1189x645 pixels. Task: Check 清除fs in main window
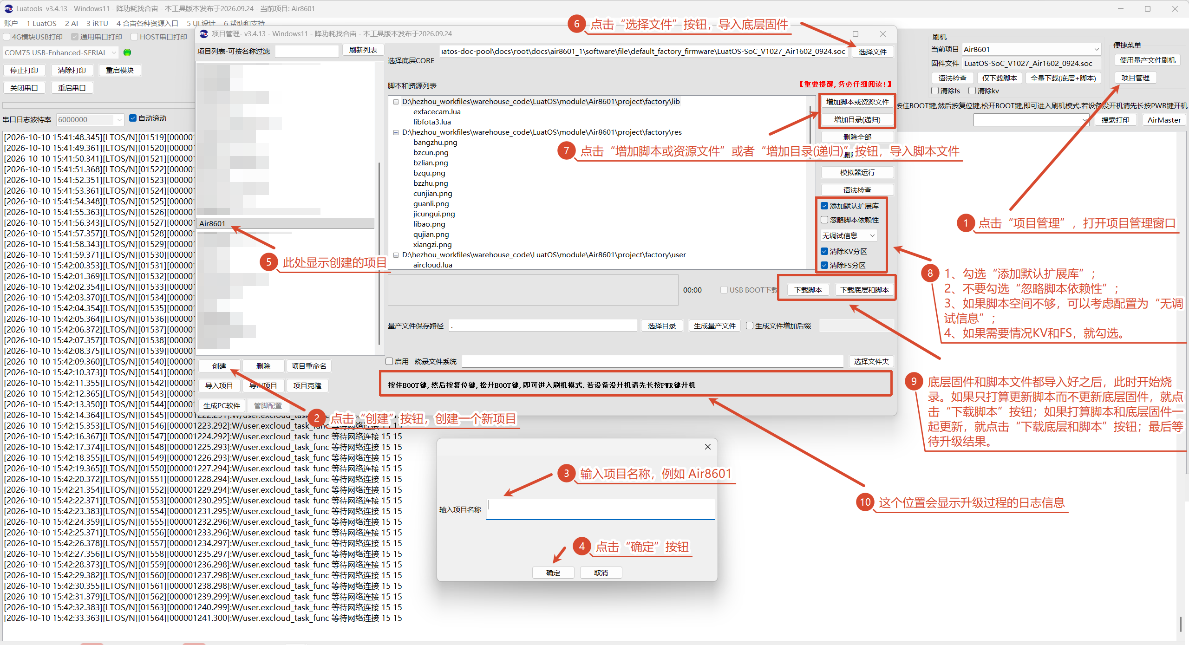(x=935, y=91)
